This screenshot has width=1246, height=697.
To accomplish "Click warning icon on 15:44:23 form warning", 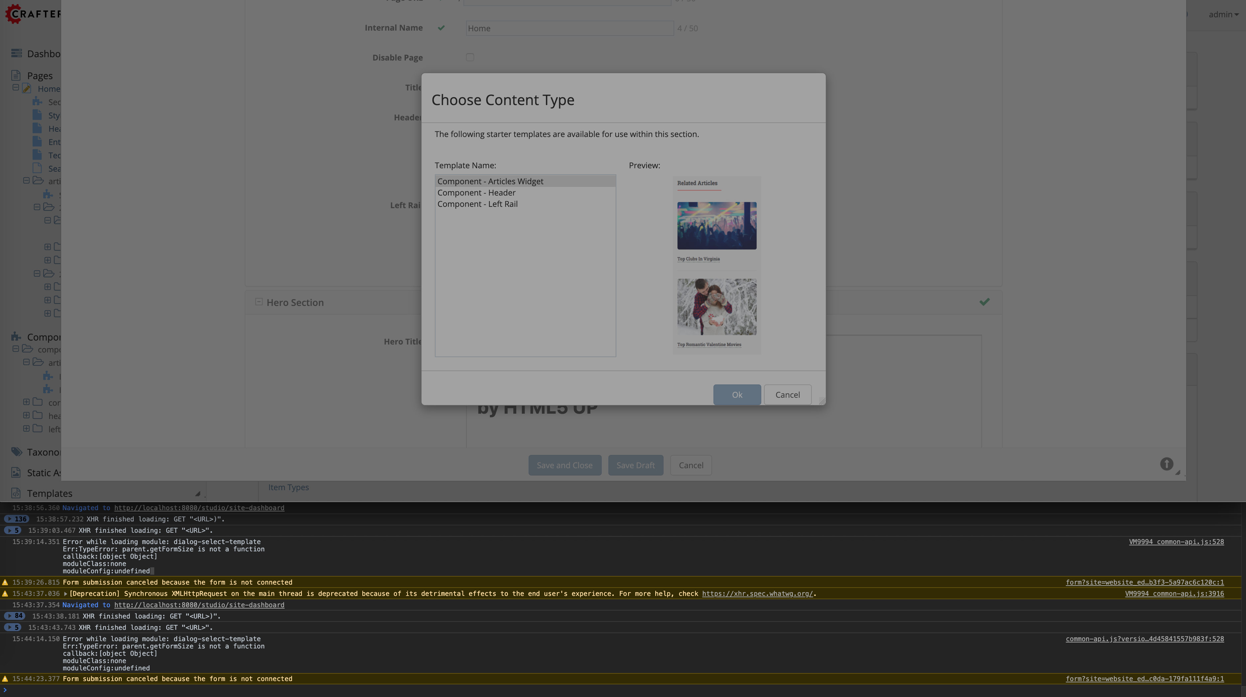I will 5,679.
